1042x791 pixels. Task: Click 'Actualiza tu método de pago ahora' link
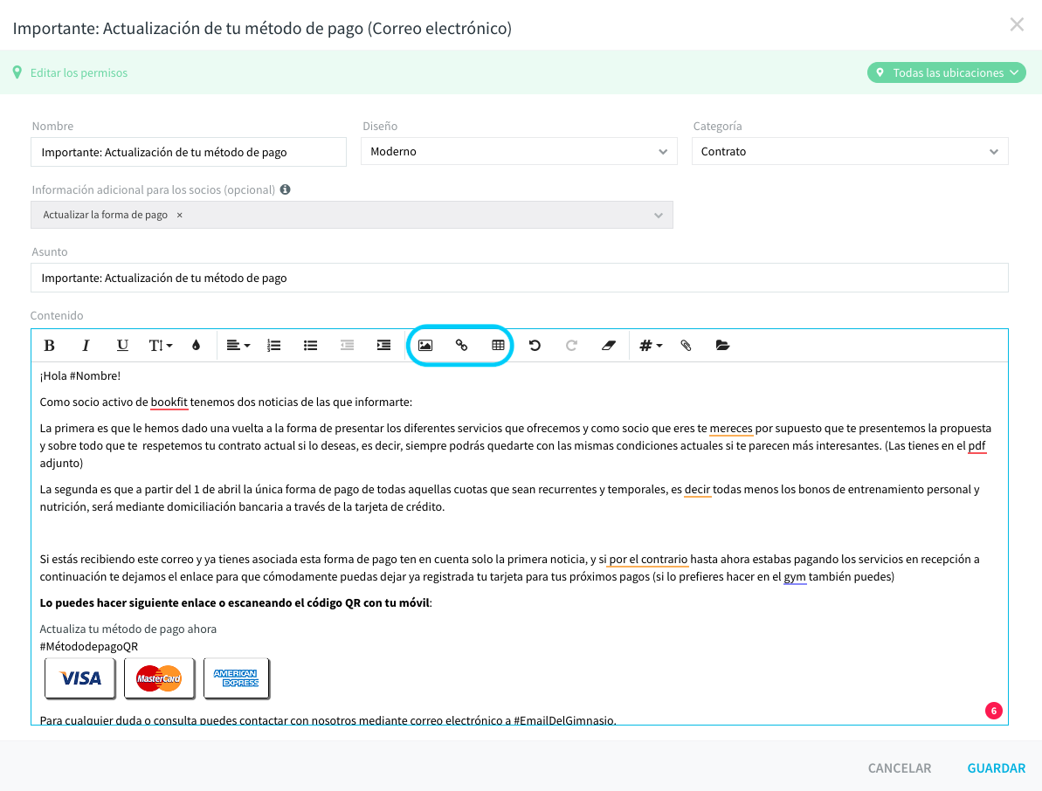click(x=128, y=629)
